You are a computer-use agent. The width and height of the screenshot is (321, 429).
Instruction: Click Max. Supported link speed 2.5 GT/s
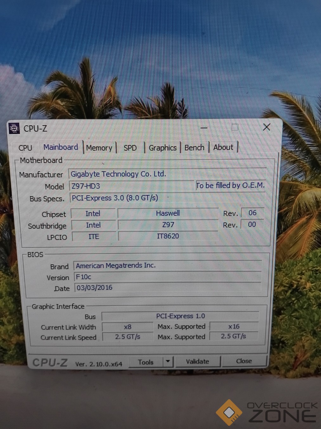click(234, 336)
